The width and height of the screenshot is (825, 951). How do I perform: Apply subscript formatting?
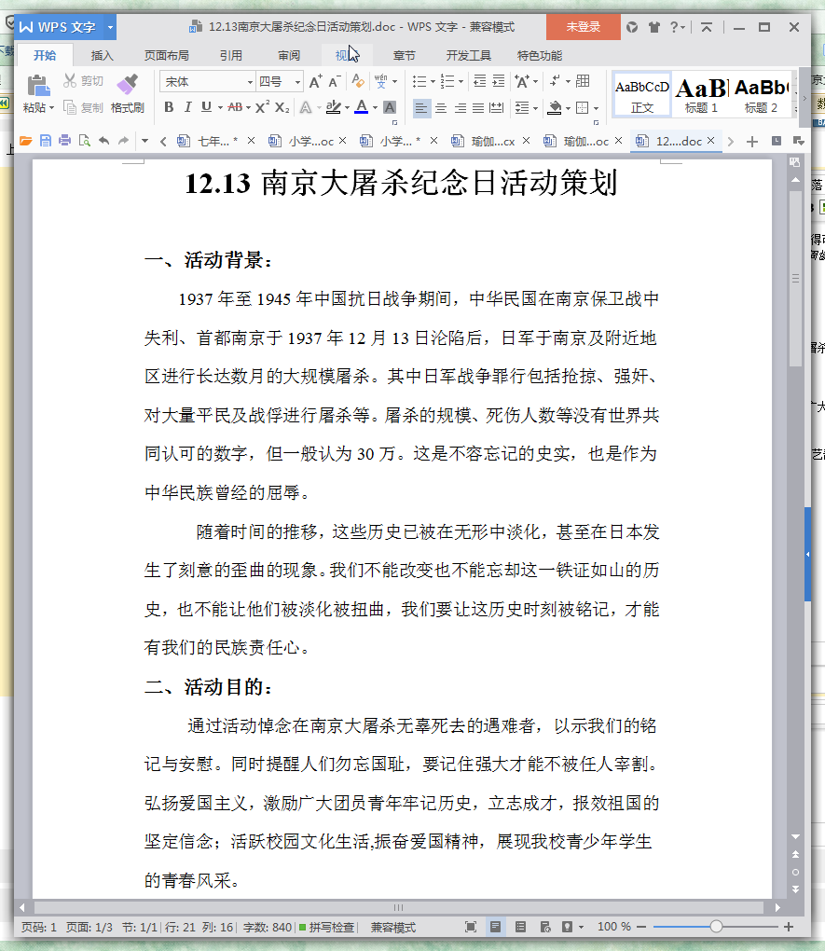[x=282, y=107]
